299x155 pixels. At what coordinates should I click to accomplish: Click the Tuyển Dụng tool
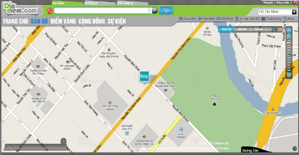click(271, 19)
